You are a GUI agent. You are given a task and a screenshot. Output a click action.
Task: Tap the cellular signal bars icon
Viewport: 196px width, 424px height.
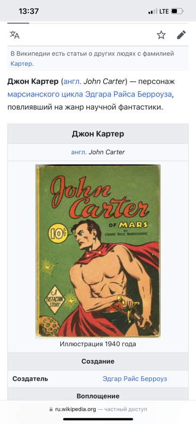tap(153, 11)
